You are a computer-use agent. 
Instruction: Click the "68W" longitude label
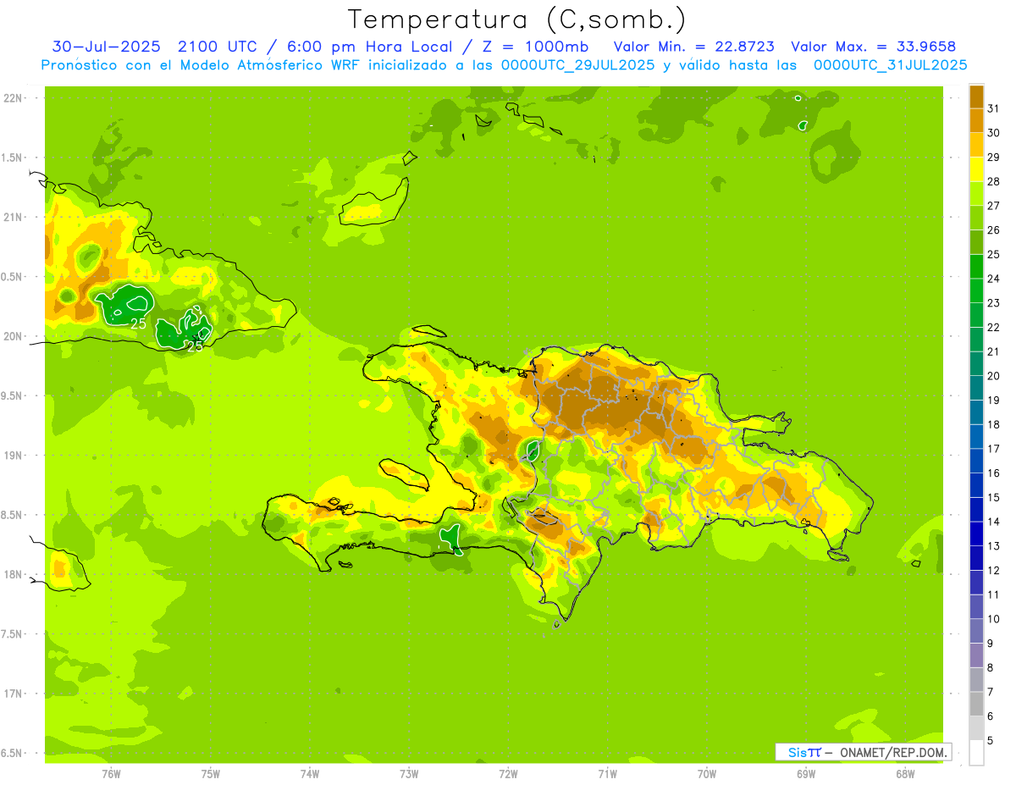pyautogui.click(x=905, y=774)
